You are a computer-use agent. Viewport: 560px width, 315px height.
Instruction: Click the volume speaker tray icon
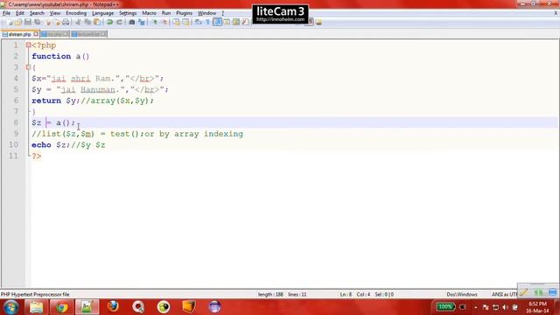(505, 307)
